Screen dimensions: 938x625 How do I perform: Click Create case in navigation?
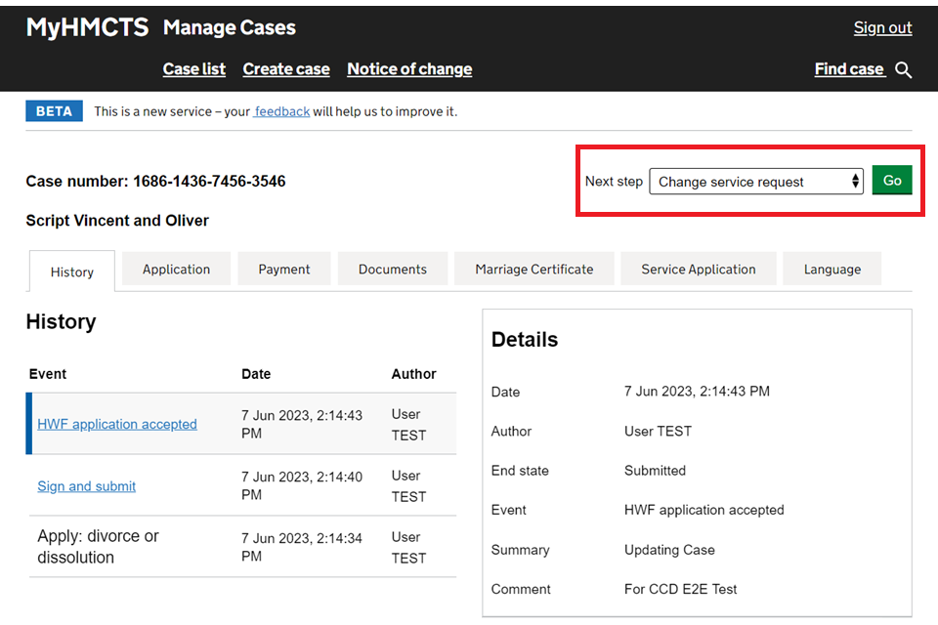[x=286, y=69]
